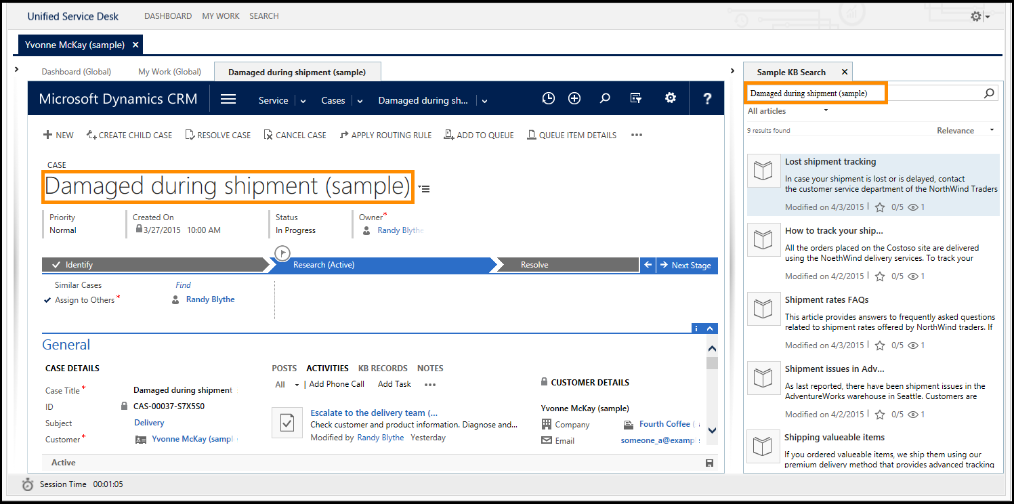Click the star rating for Lost shipment tracking
1014x504 pixels.
coord(880,207)
